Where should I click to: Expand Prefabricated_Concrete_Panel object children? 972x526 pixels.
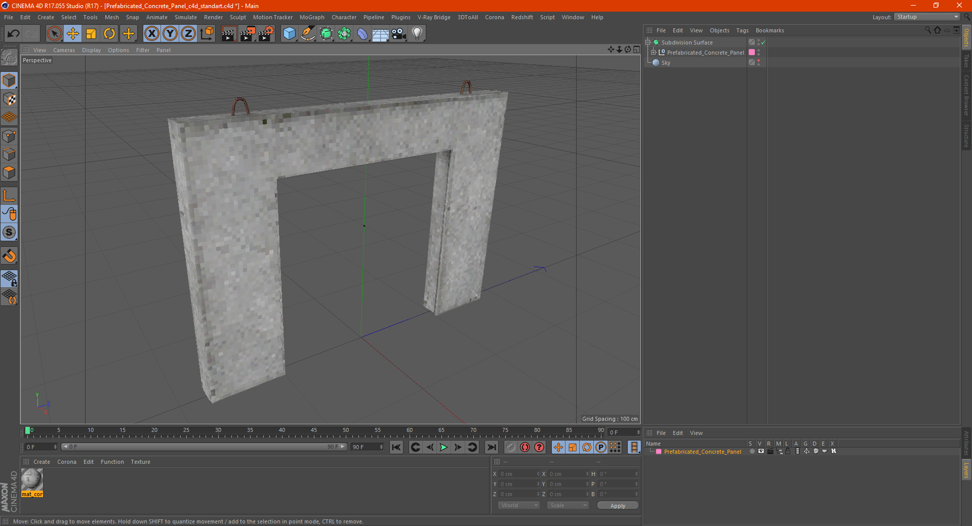(654, 52)
